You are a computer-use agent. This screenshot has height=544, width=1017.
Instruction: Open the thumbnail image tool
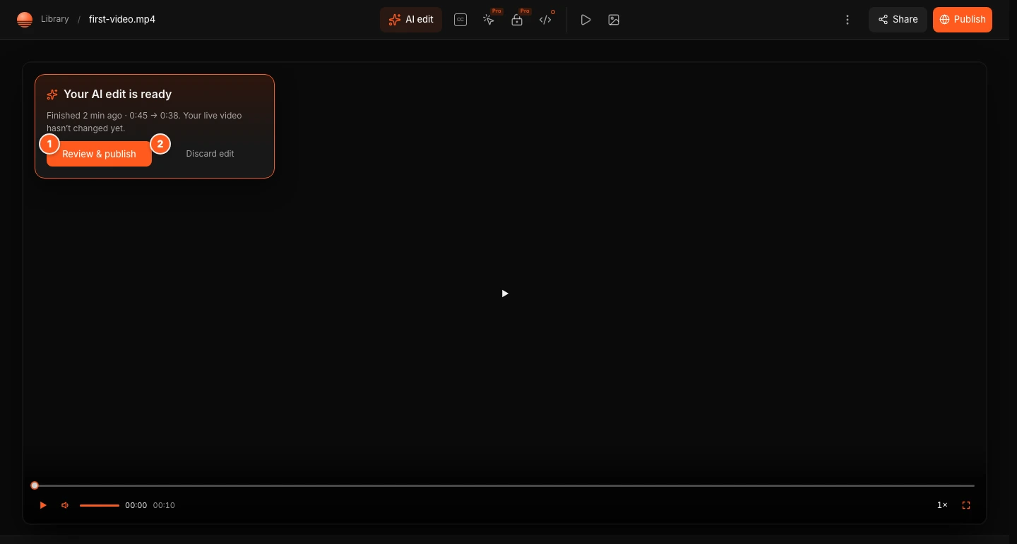pyautogui.click(x=614, y=20)
